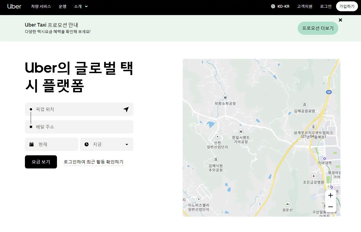Expand the 지금 time dropdown
Image resolution: width=361 pixels, height=232 pixels.
(x=107, y=144)
